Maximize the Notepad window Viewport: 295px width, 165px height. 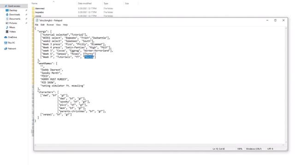click(x=276, y=20)
